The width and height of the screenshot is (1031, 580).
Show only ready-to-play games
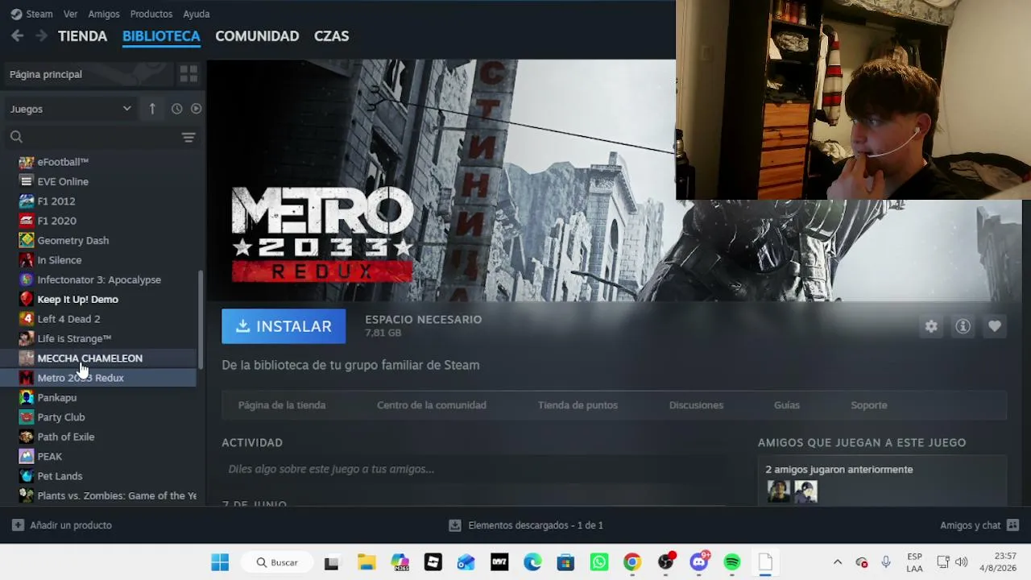click(x=196, y=109)
